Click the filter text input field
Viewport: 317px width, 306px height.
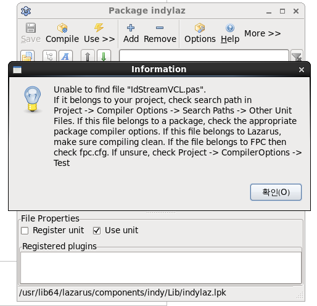click(x=204, y=56)
